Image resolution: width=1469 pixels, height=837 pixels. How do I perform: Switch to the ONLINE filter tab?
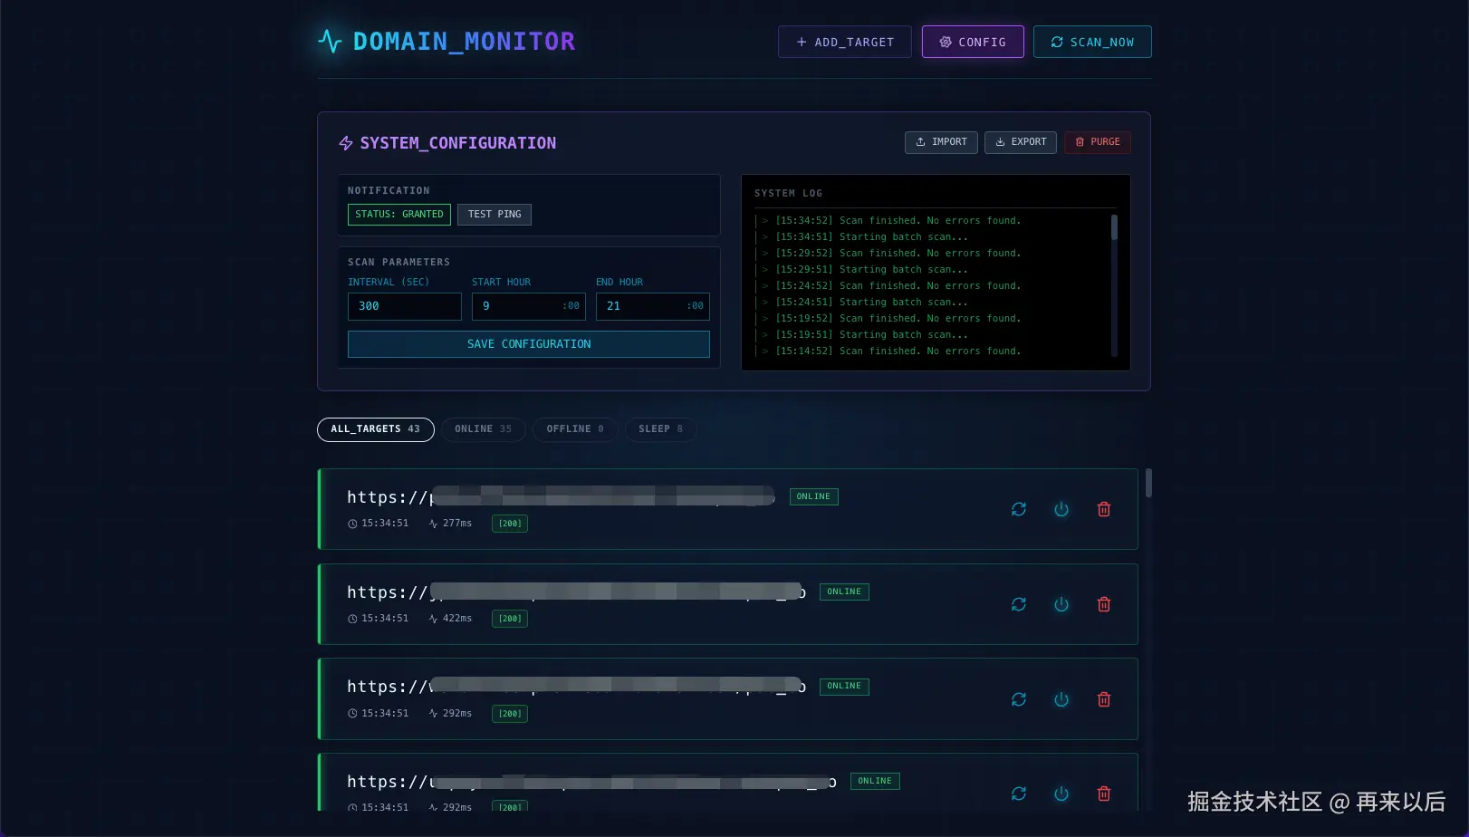coord(484,429)
